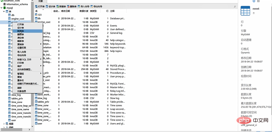
Task: Click the tree's horizontal scrollbar thumb
Action: [x=11, y=129]
